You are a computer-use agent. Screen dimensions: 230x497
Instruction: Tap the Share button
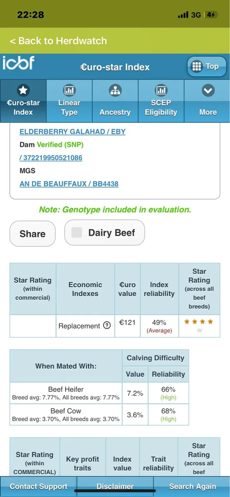[x=32, y=234]
